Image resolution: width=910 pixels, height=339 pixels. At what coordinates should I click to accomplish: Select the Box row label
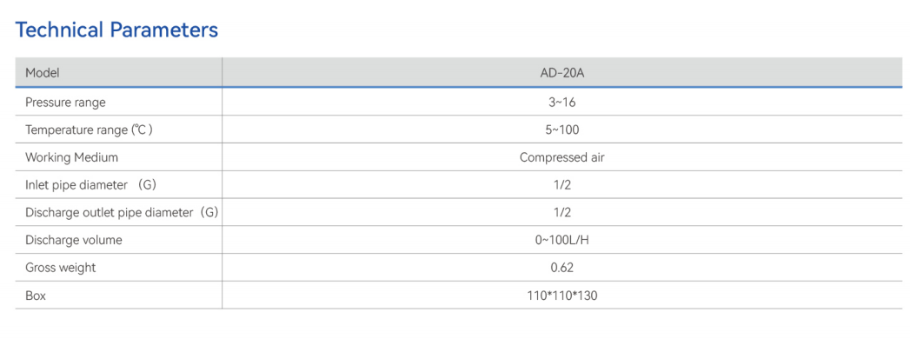[36, 296]
